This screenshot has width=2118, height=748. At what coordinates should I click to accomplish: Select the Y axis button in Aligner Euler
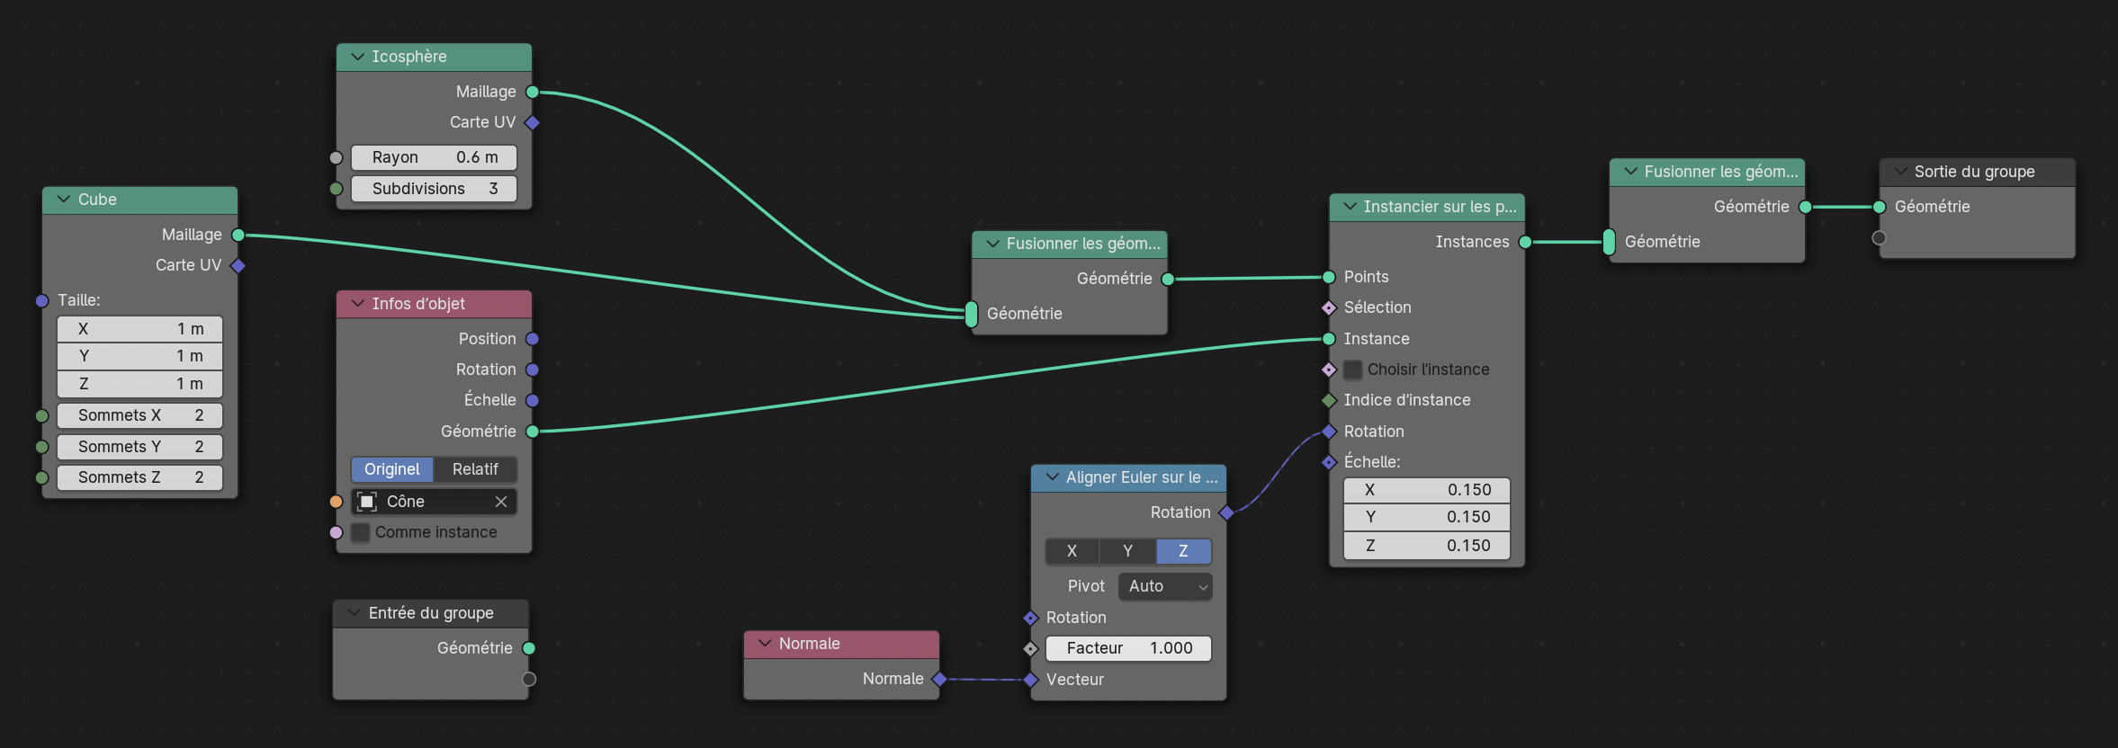(1127, 551)
